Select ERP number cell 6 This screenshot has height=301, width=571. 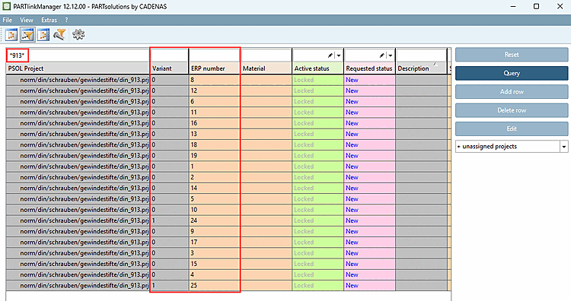click(x=215, y=101)
